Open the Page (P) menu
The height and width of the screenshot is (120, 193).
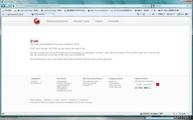tap(162, 14)
